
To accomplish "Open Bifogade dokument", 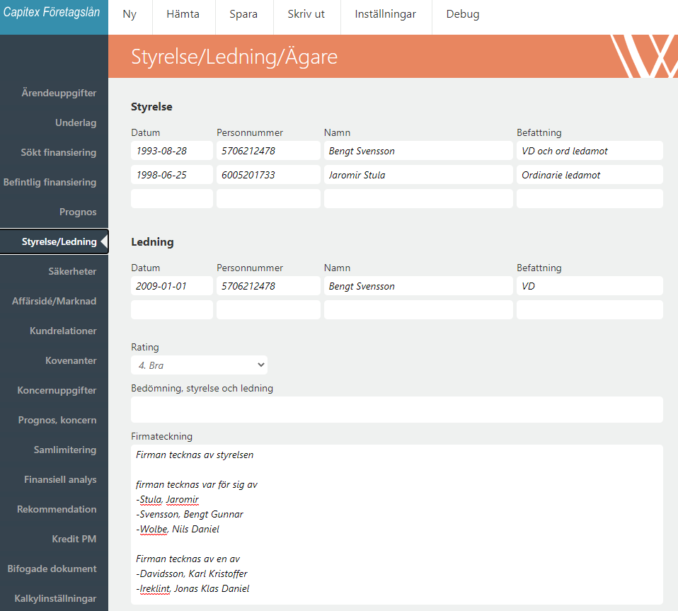I will pos(52,569).
